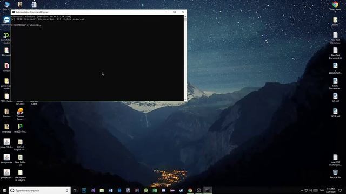Switch to Command Prompt taskbar button

pyautogui.click(x=208, y=190)
